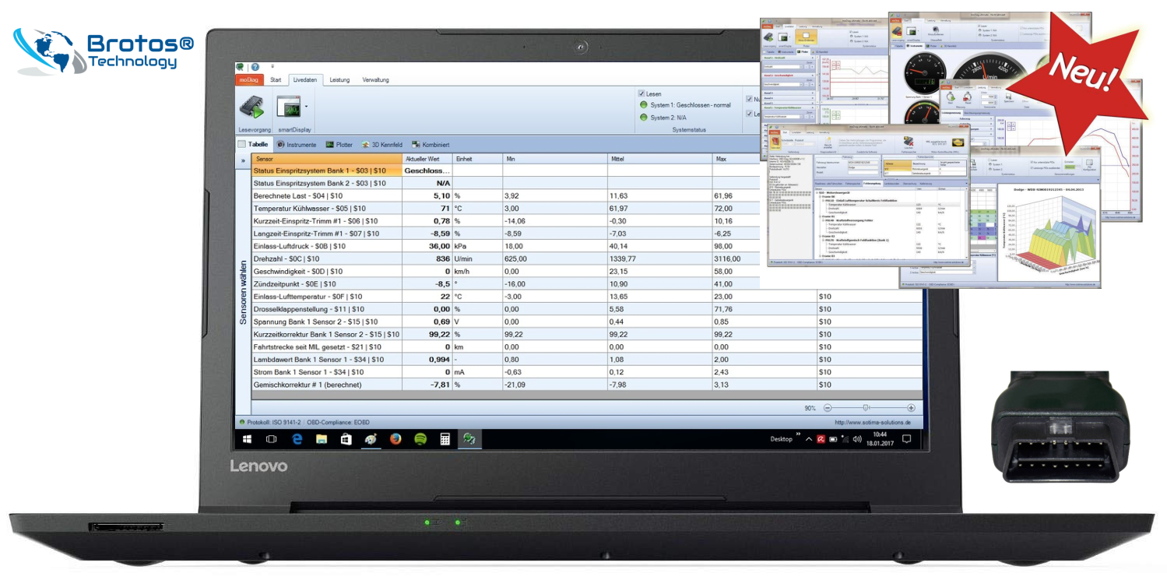The image size is (1167, 580).
Task: Click the battery tray icon
Action: click(833, 439)
